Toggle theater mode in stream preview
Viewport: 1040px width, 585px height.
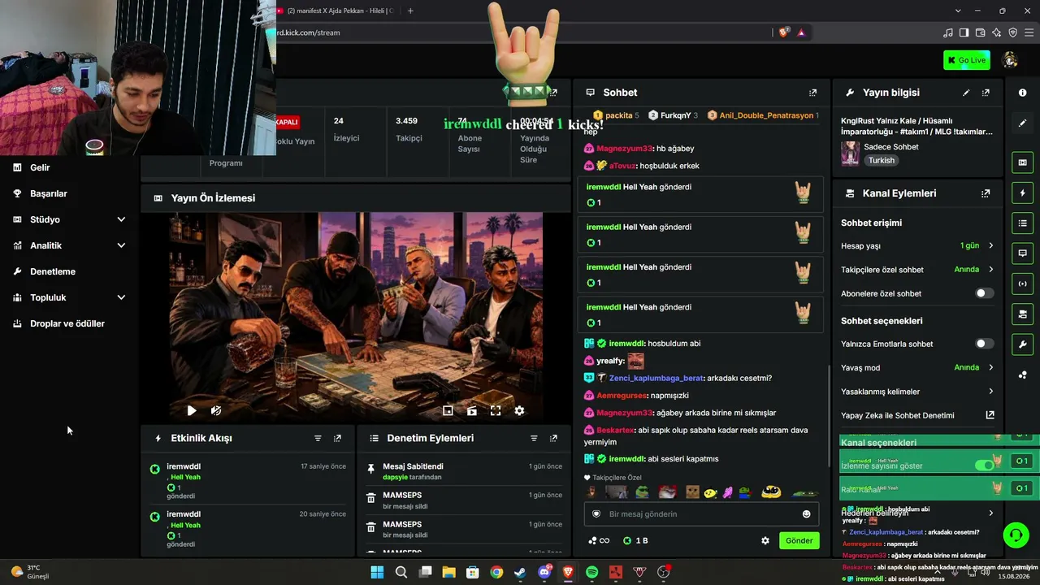coord(472,411)
